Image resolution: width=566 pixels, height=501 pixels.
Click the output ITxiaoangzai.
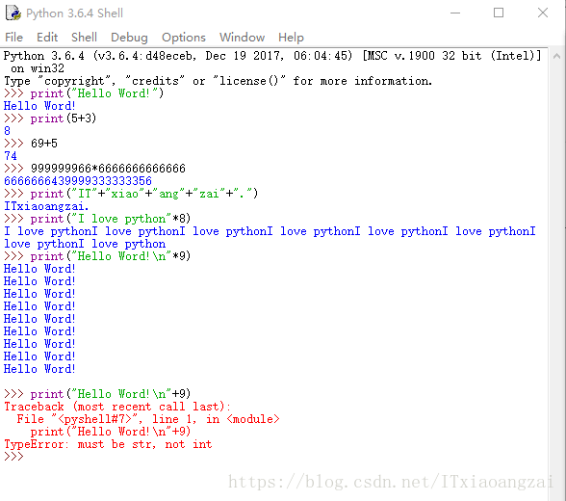click(x=46, y=206)
